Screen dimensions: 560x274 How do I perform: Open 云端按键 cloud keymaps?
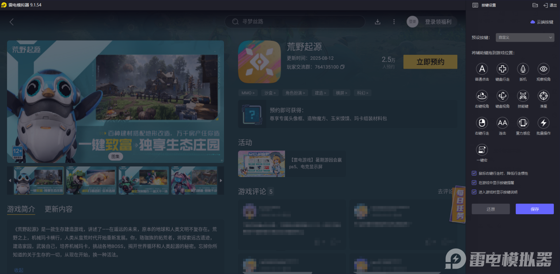coord(542,22)
